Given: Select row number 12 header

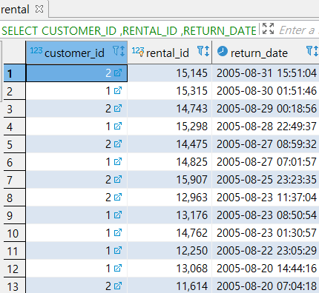Looking at the screenshot, I should (14, 269).
